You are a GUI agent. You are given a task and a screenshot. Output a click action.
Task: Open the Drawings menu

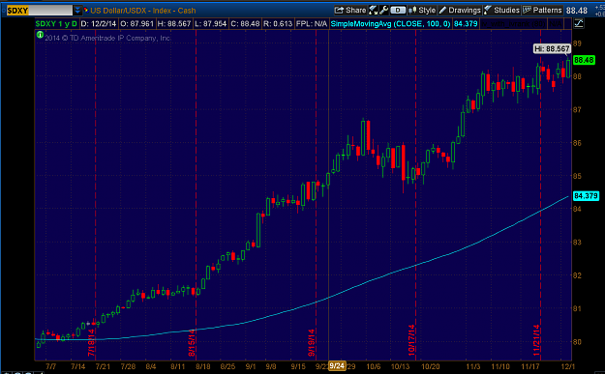[x=460, y=10]
